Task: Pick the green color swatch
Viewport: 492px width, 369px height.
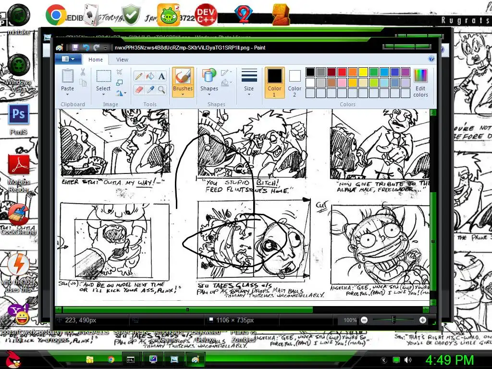Action: click(x=374, y=72)
